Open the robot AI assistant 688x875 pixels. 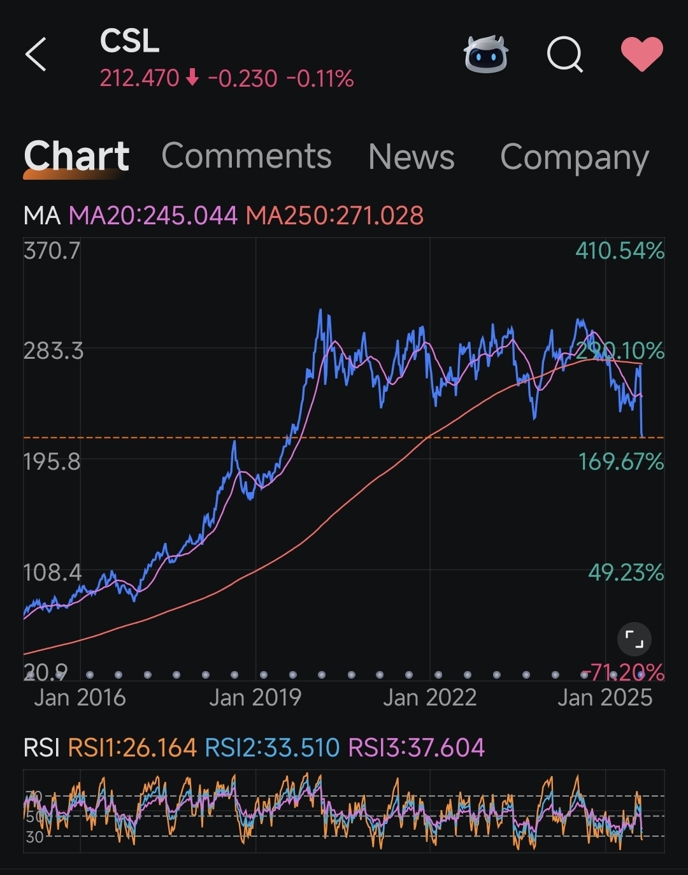coord(485,55)
